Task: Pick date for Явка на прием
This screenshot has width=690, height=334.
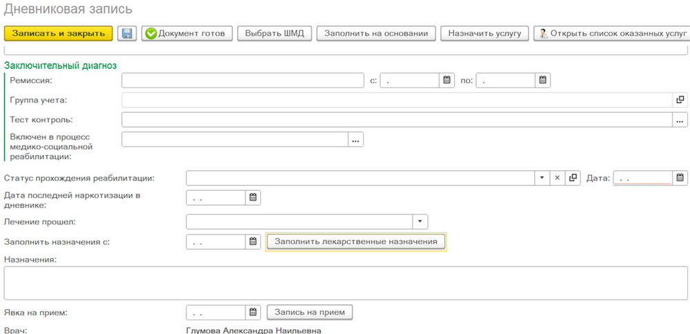Action: point(253,313)
